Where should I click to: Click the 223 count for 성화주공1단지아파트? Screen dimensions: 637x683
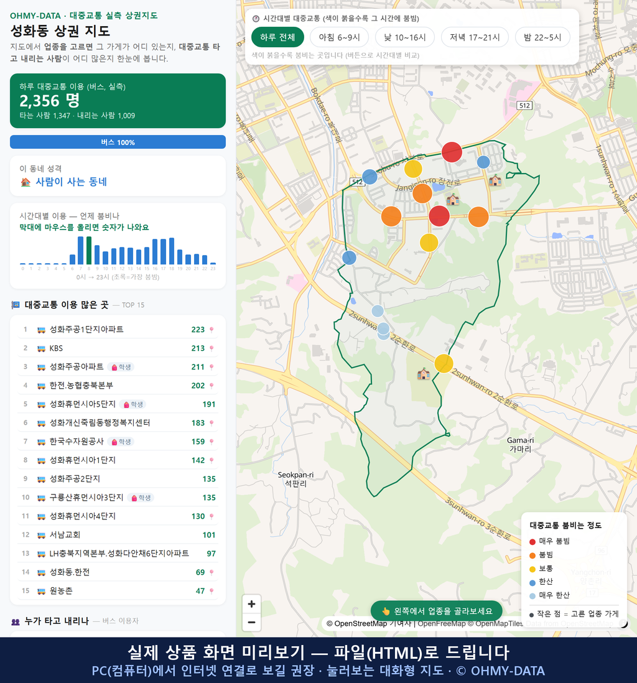(x=198, y=330)
